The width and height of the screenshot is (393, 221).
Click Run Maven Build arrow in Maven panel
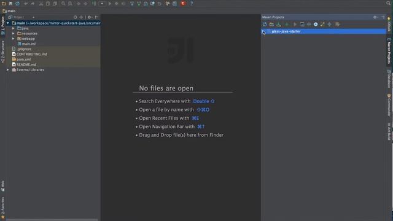[295, 25]
